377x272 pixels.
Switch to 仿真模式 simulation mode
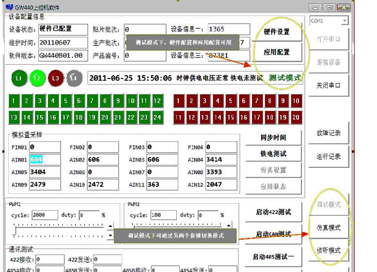(x=329, y=227)
